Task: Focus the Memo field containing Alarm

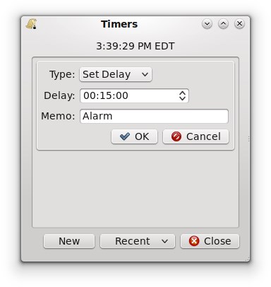Action: coord(154,116)
